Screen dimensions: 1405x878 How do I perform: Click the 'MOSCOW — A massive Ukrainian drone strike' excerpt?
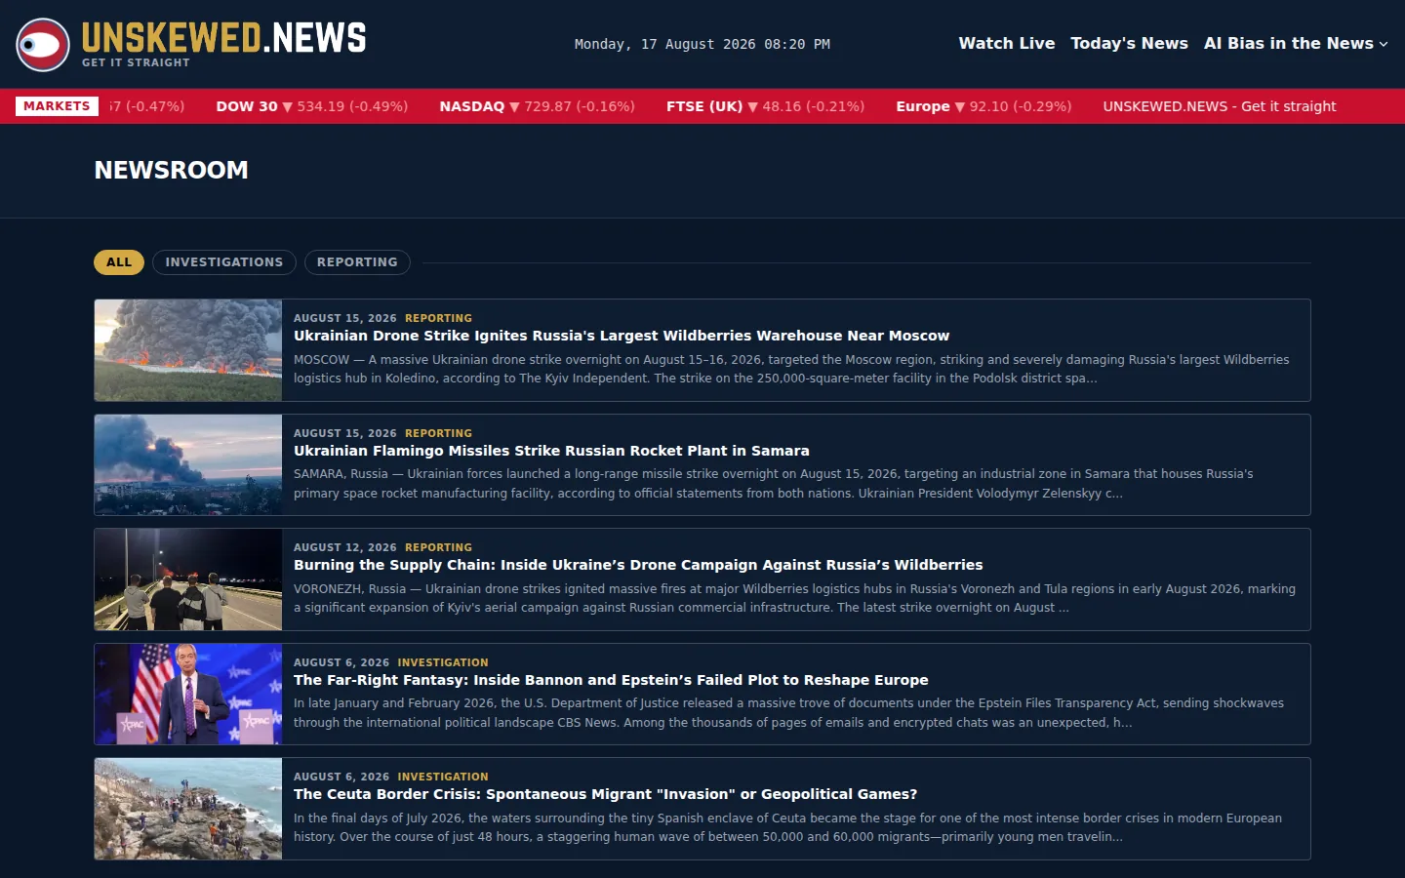pos(791,369)
